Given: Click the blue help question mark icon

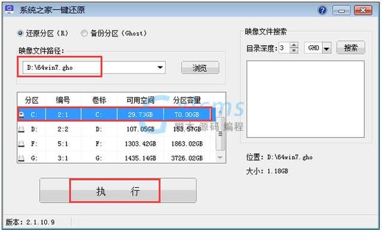Looking at the screenshot, I should pyautogui.click(x=322, y=11).
